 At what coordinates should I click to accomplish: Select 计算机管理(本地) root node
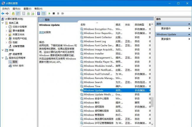coord(14,19)
